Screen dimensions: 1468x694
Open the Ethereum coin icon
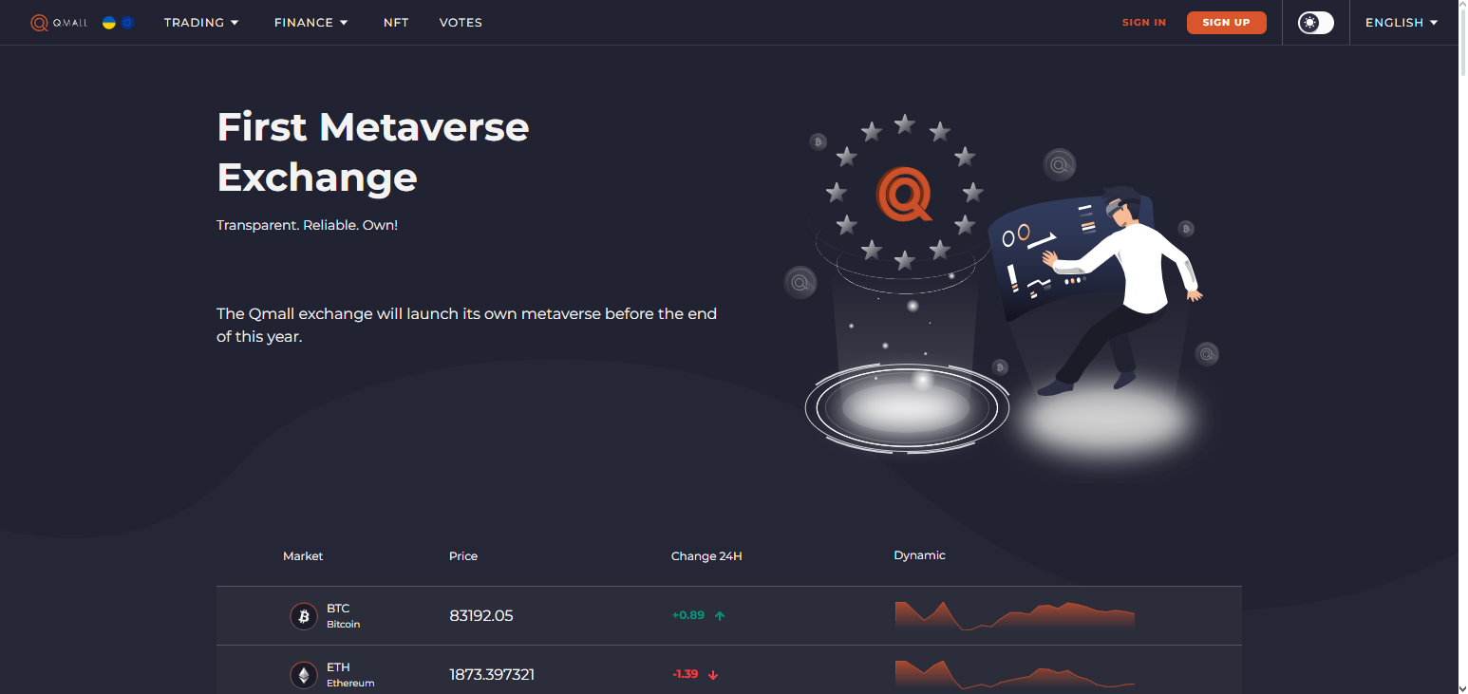pos(304,675)
